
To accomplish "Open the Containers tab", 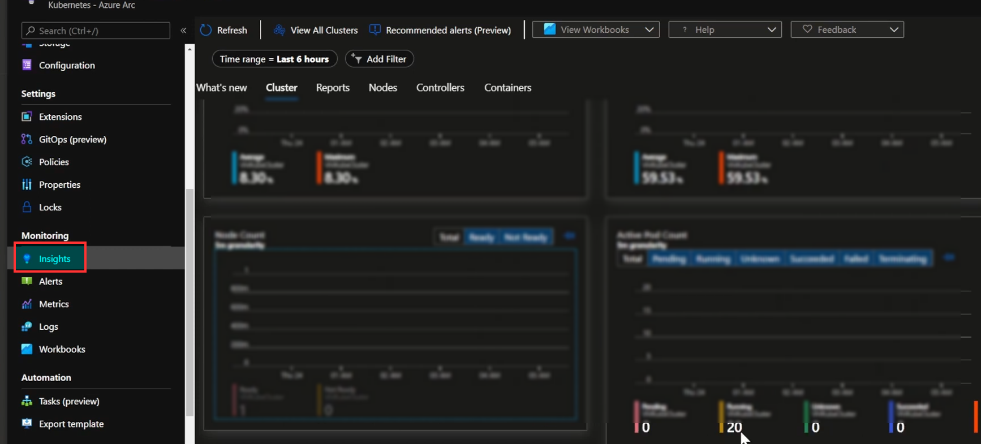I will coord(507,88).
